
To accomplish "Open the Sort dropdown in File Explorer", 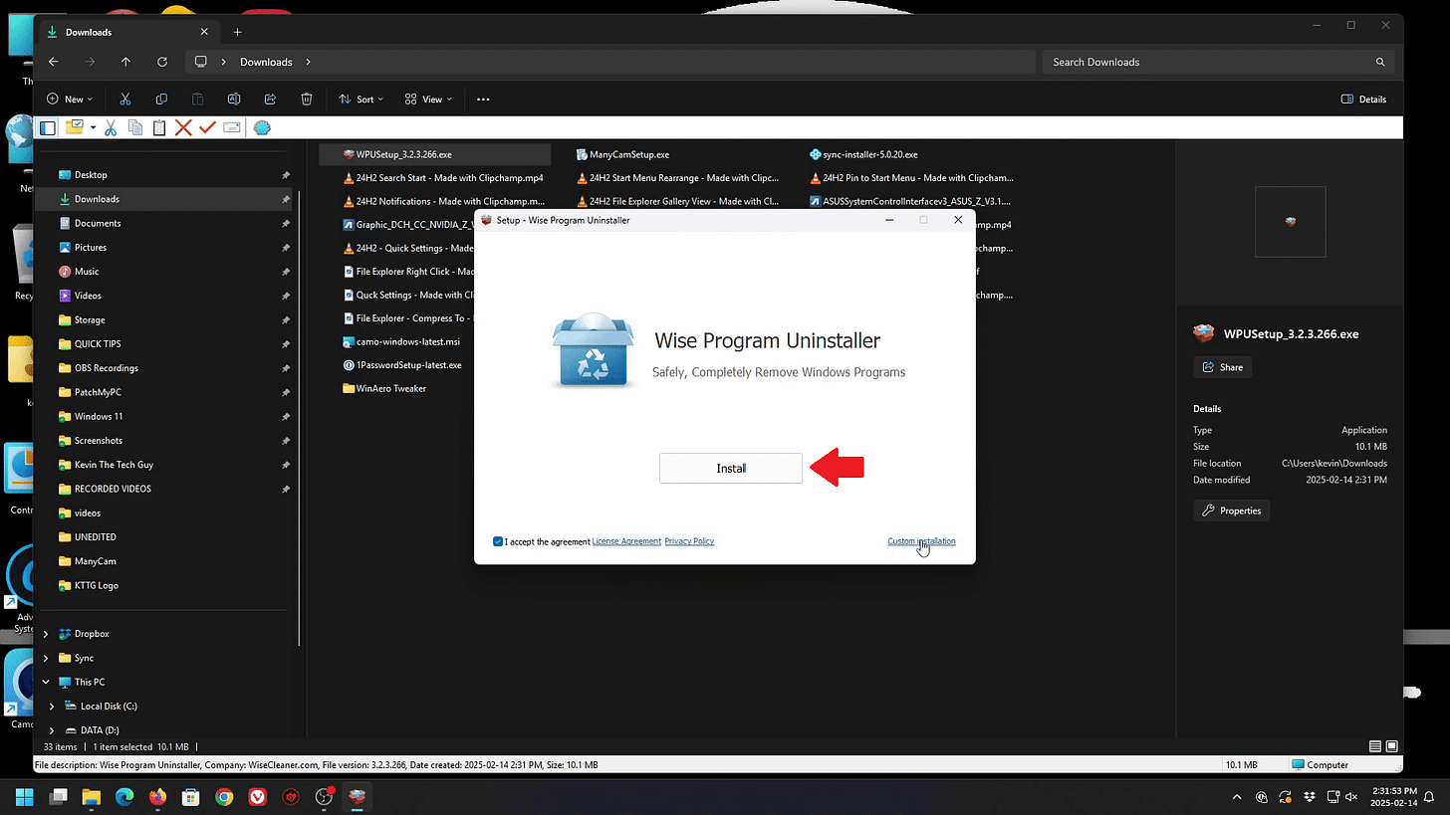I will point(361,100).
